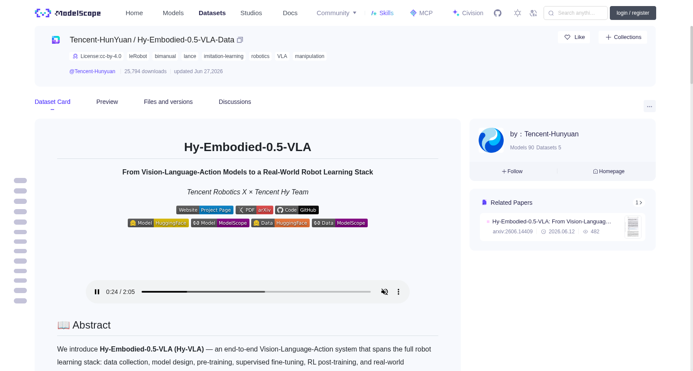Click login / register button
Image resolution: width=693 pixels, height=371 pixels.
pos(633,13)
